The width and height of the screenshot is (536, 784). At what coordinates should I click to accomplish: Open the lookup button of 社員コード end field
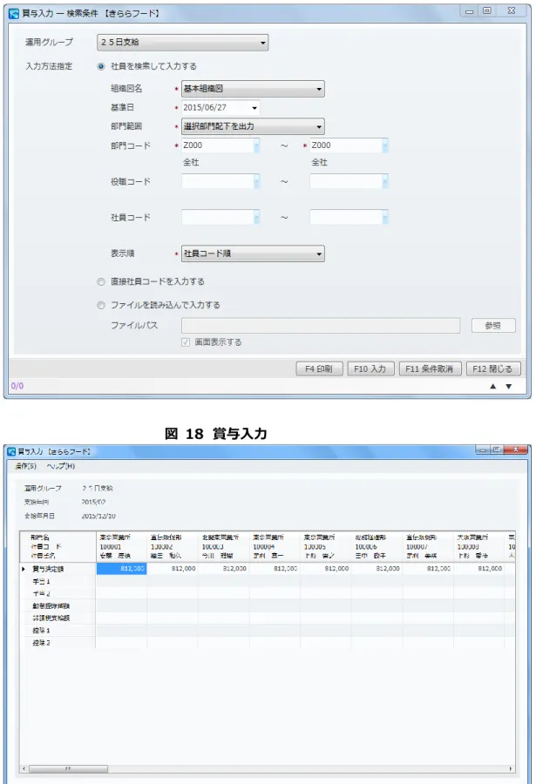tap(385, 218)
